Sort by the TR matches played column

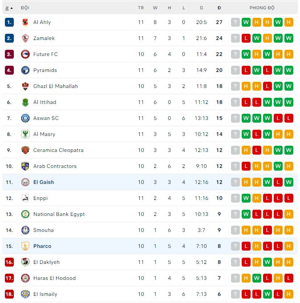coord(141,8)
